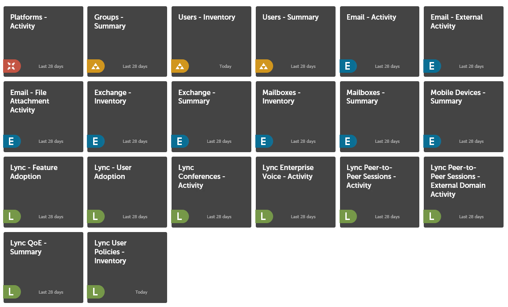508x307 pixels.
Task: Click the E badge on Exchange - Inventory tile
Action: point(96,141)
